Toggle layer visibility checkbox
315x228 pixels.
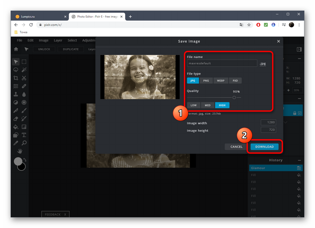pyautogui.click(x=300, y=113)
